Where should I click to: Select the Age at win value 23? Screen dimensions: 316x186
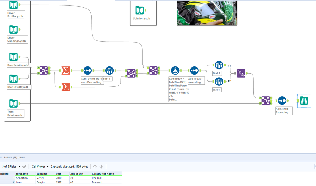click(x=80, y=178)
